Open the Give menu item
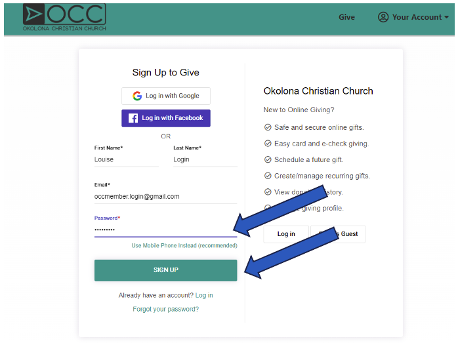The height and width of the screenshot is (343, 458). click(346, 17)
